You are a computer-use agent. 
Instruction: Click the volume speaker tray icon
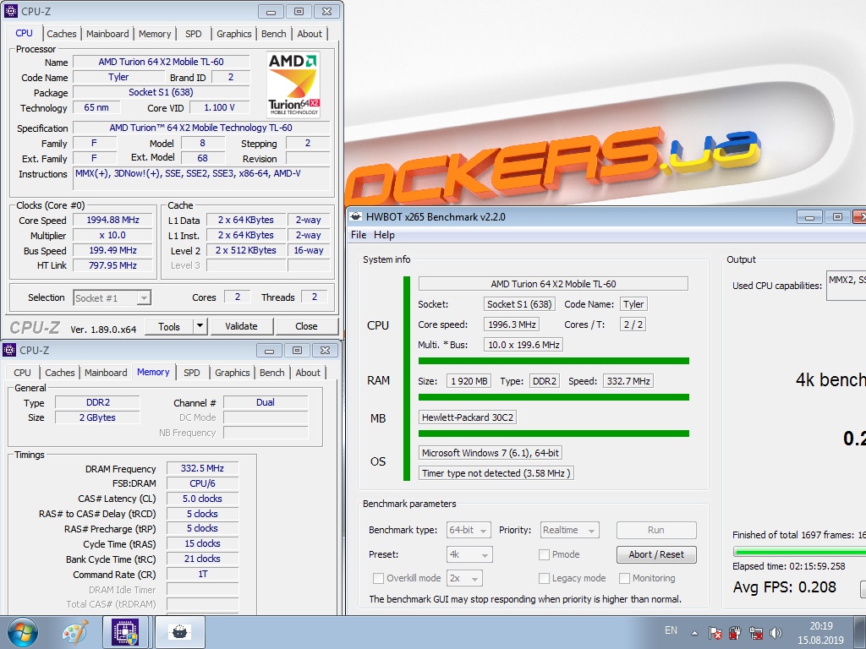click(x=776, y=632)
